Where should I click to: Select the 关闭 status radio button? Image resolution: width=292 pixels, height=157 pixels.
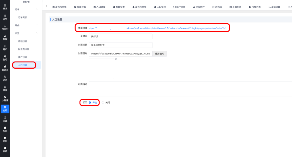[103, 103]
